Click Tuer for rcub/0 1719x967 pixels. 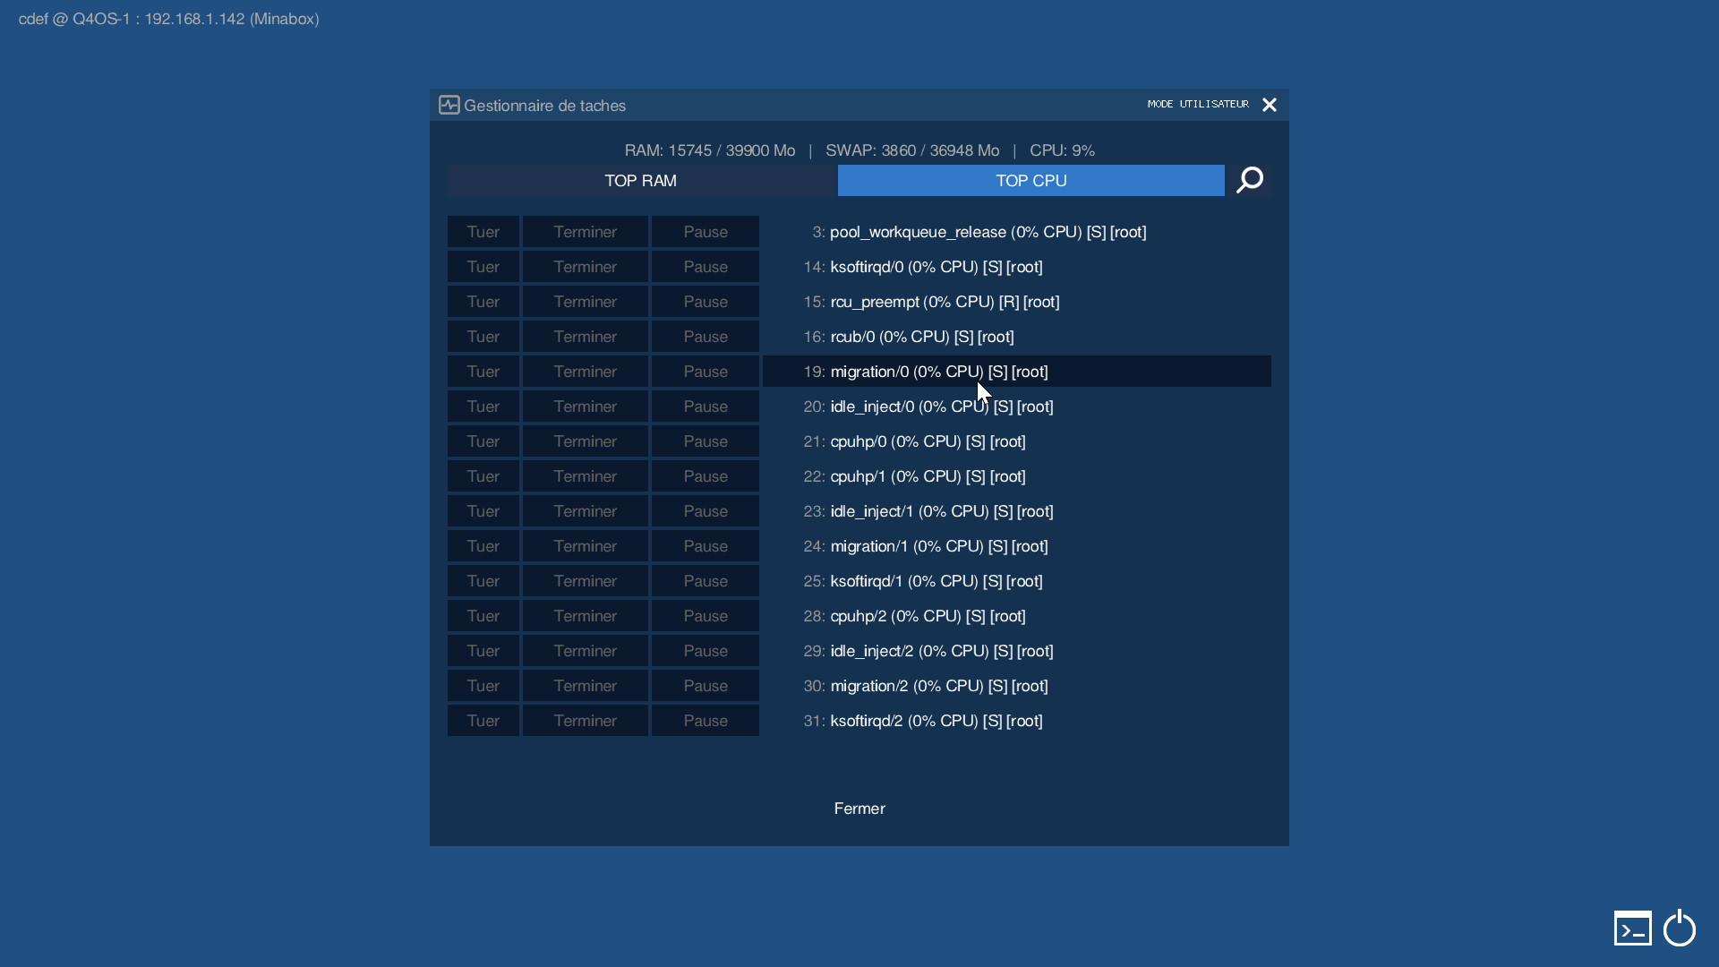coord(483,337)
